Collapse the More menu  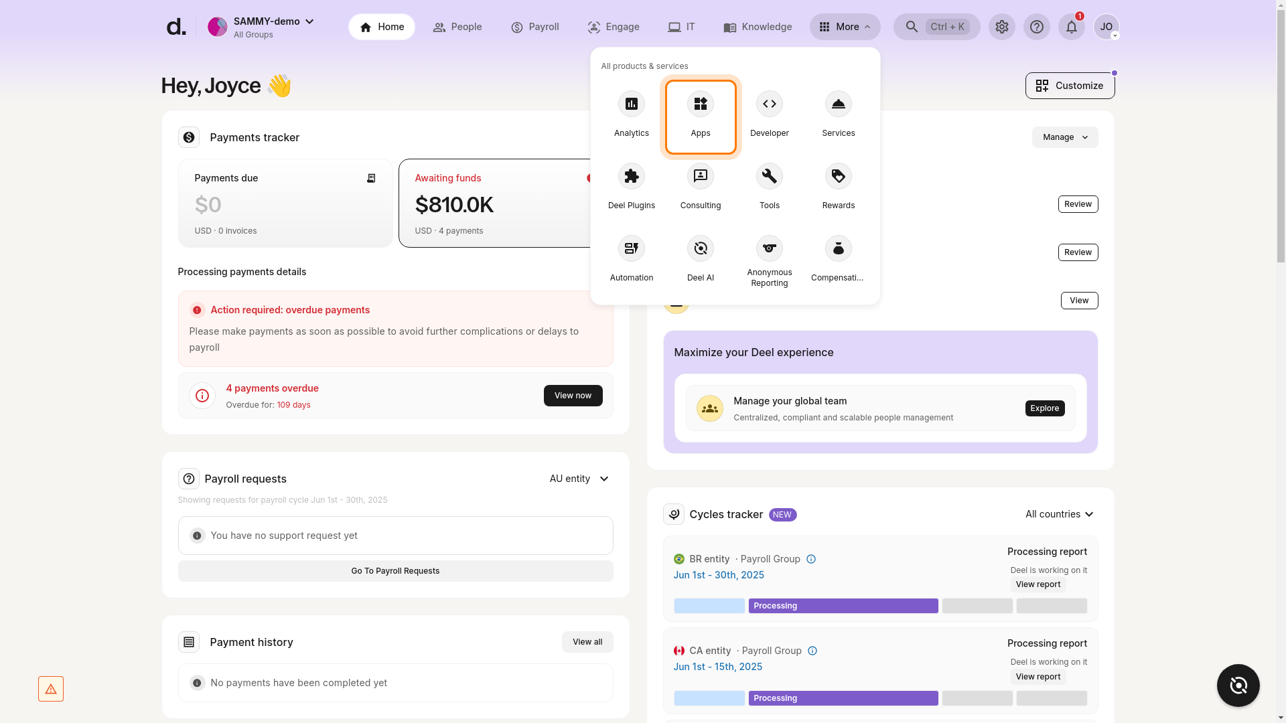point(845,27)
